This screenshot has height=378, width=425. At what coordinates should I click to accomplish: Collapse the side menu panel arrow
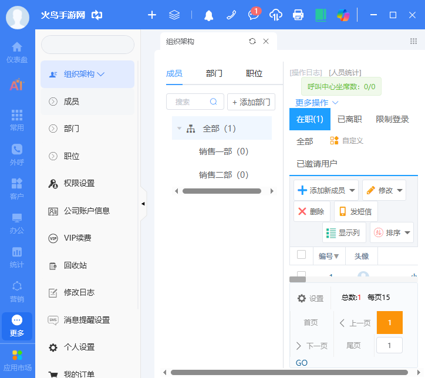143,204
